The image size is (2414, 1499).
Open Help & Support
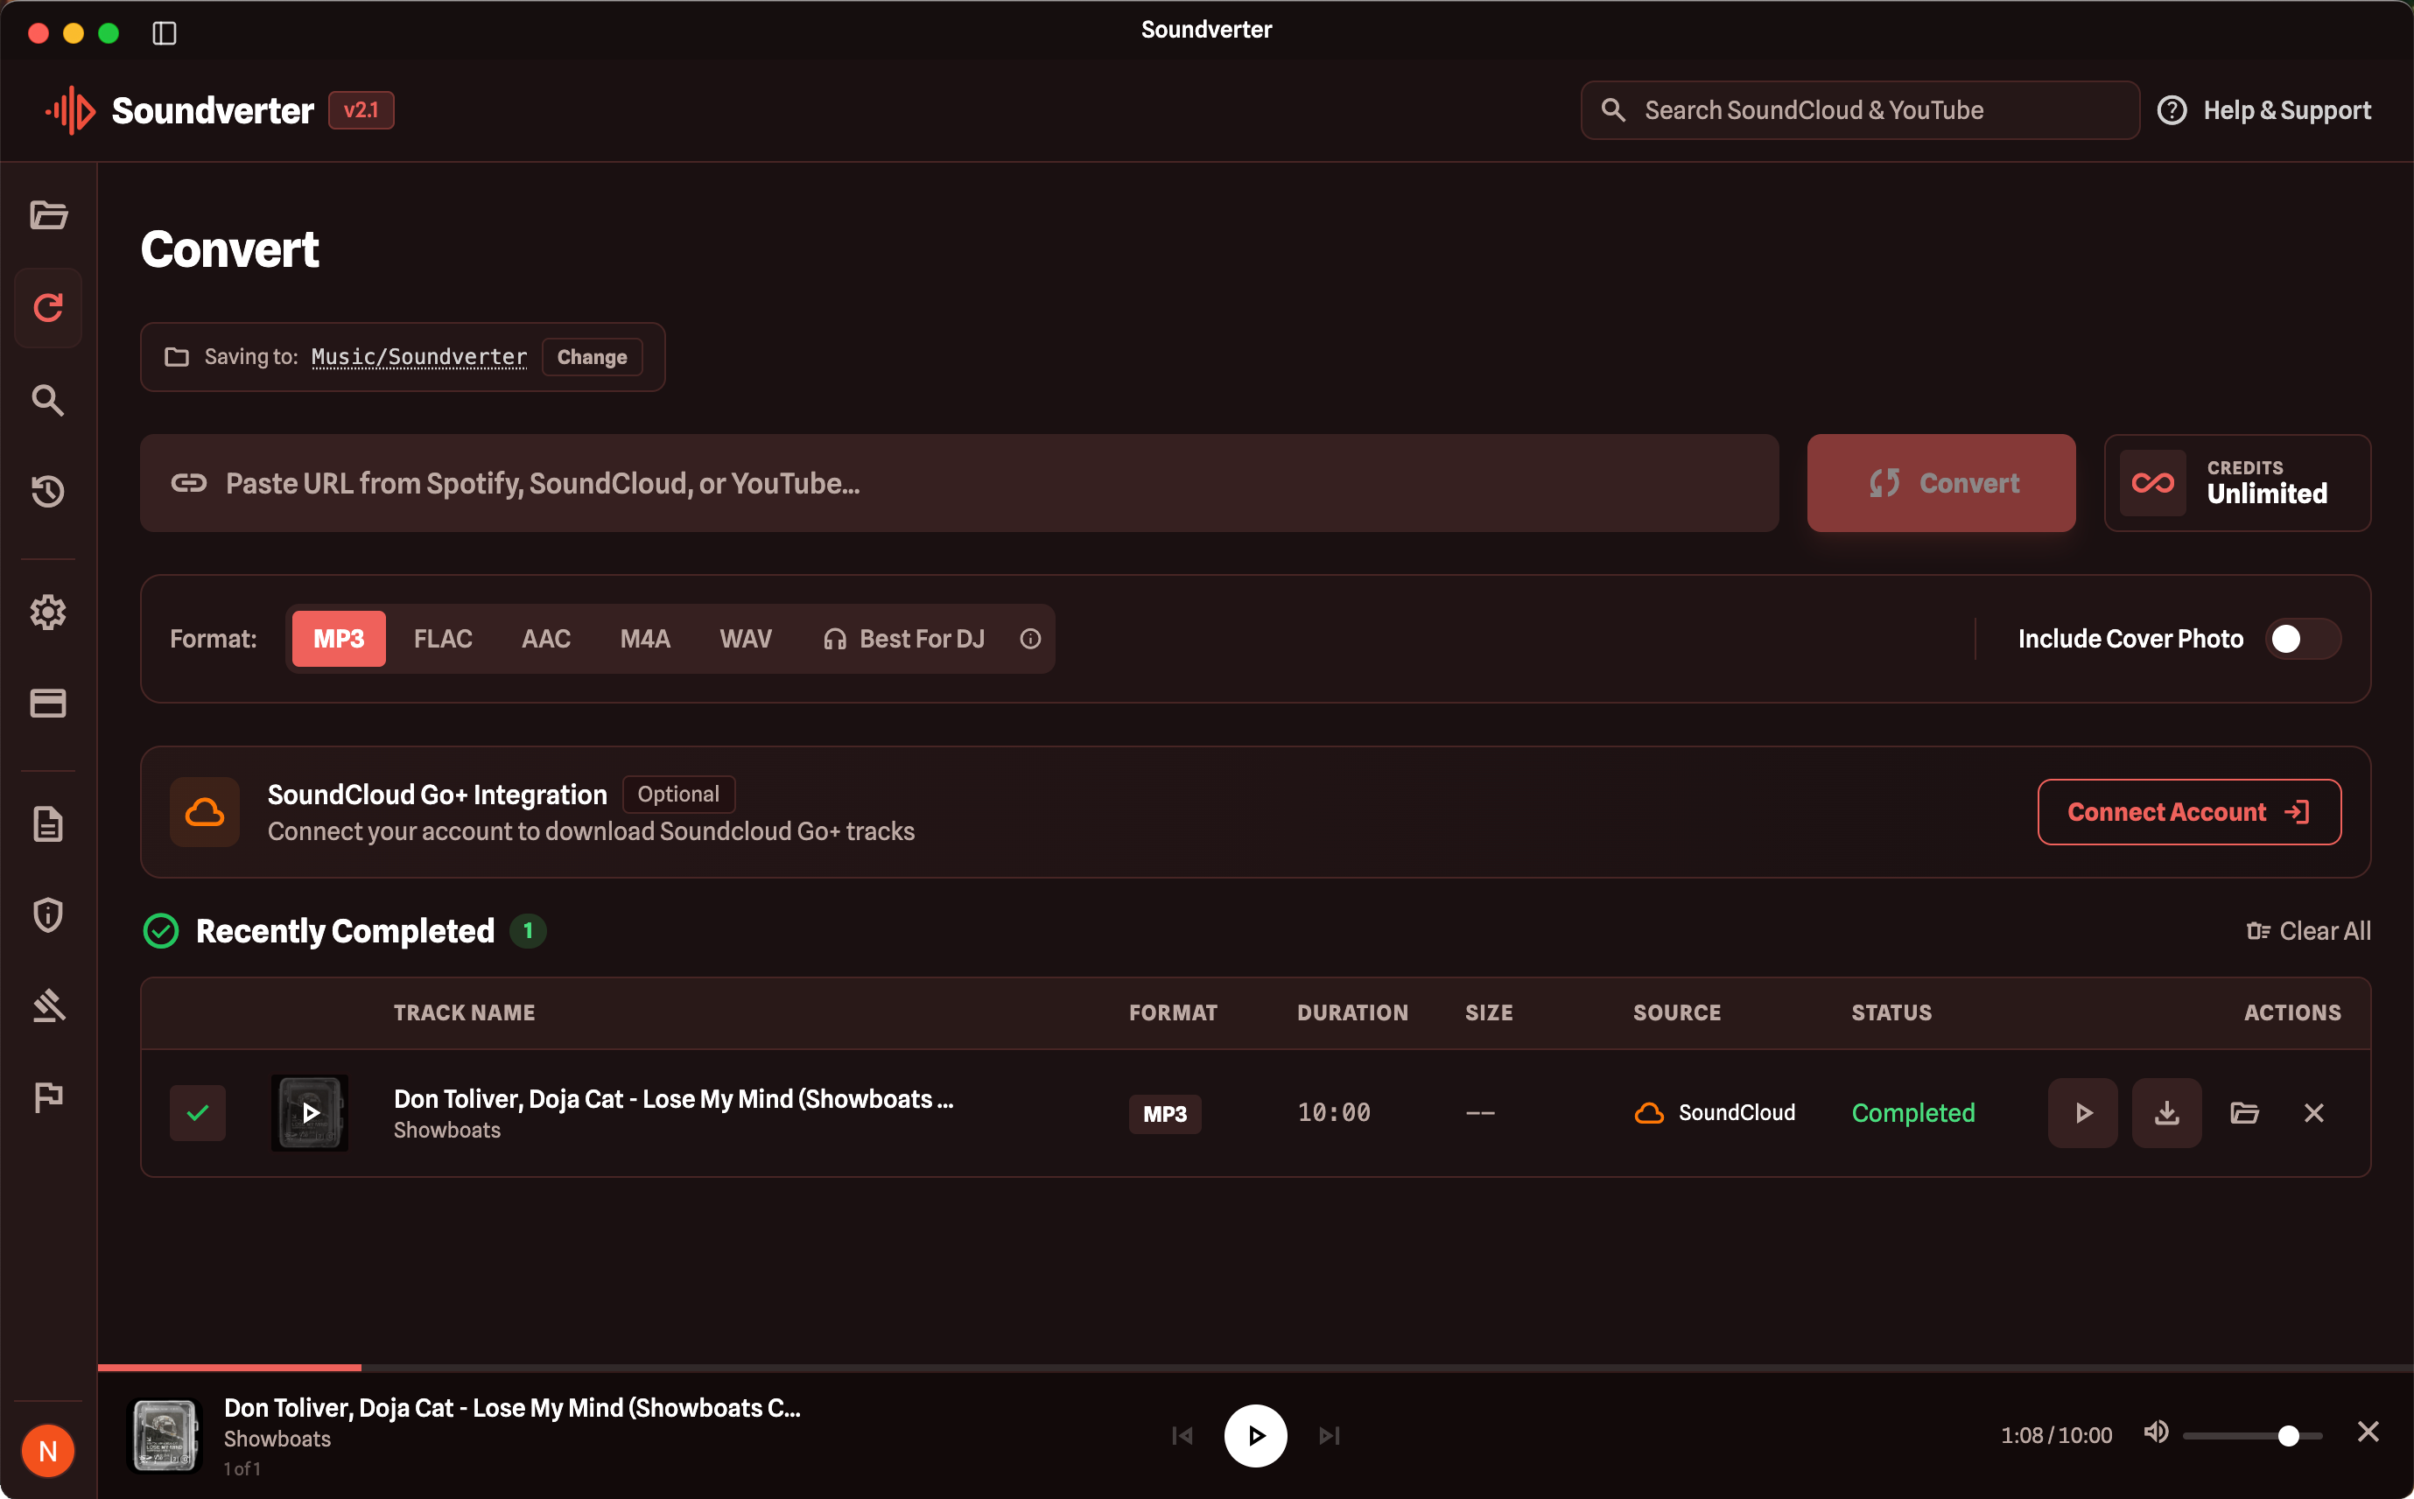coord(2265,110)
